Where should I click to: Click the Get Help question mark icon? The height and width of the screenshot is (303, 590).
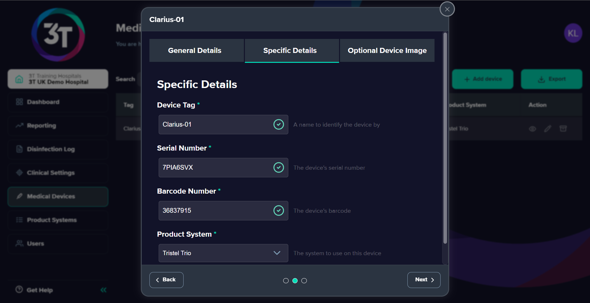coord(19,289)
